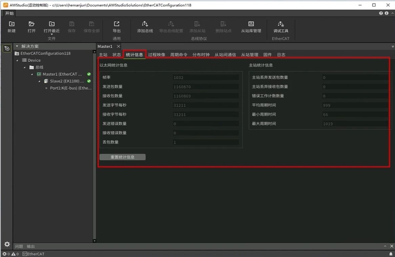Switch to the 状态 tab
395x257 pixels.
[x=116, y=55]
